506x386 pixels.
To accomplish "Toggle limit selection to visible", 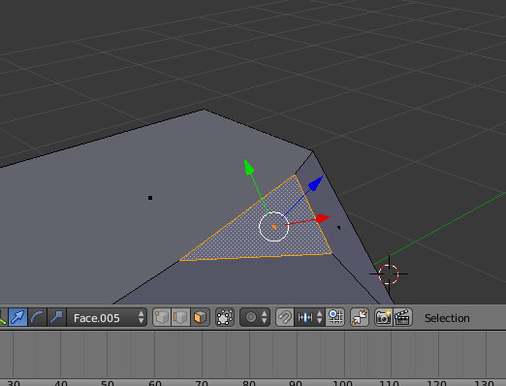I will [225, 317].
